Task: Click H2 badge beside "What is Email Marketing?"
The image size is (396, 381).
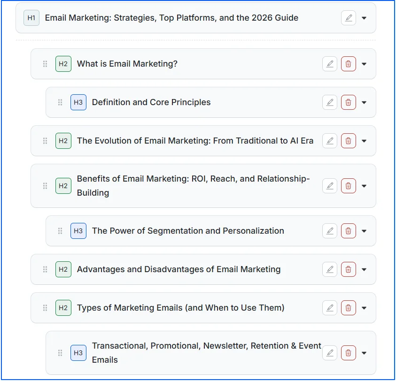Action: 63,63
